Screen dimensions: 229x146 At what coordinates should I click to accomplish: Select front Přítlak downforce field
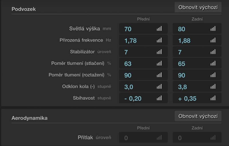point(143,137)
